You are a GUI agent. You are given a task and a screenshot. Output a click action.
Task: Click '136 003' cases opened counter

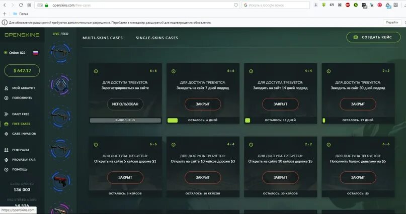(22, 190)
